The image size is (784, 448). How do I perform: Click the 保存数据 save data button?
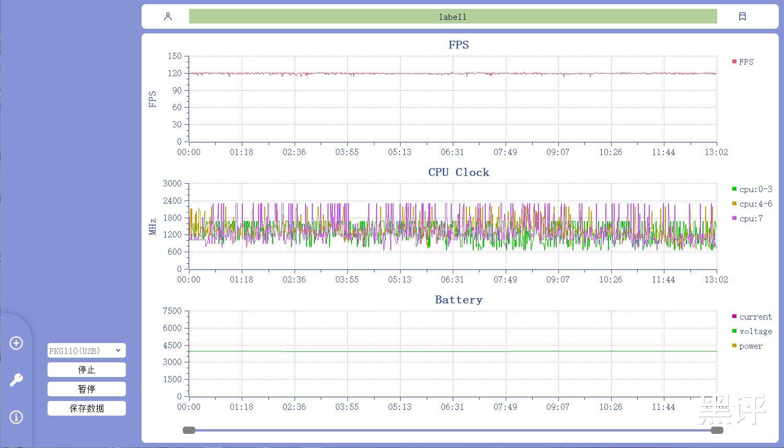coord(87,408)
